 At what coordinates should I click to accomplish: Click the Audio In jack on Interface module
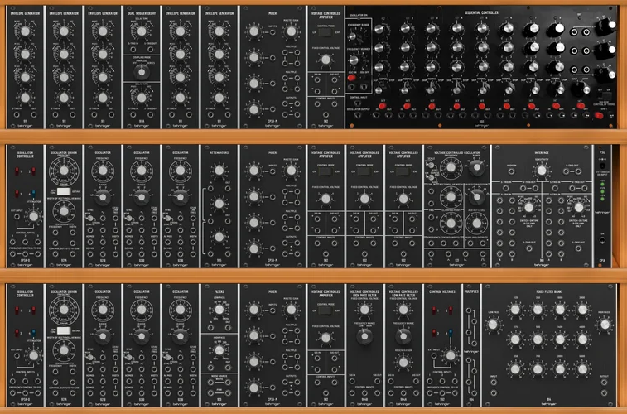click(511, 172)
